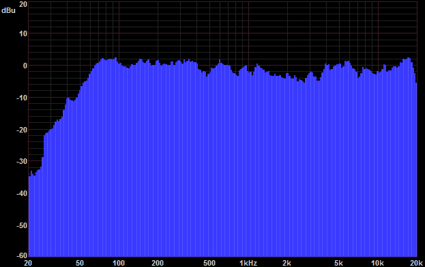425x267 pixels.
Task: Click the dBu unit label
Action: (x=8, y=10)
